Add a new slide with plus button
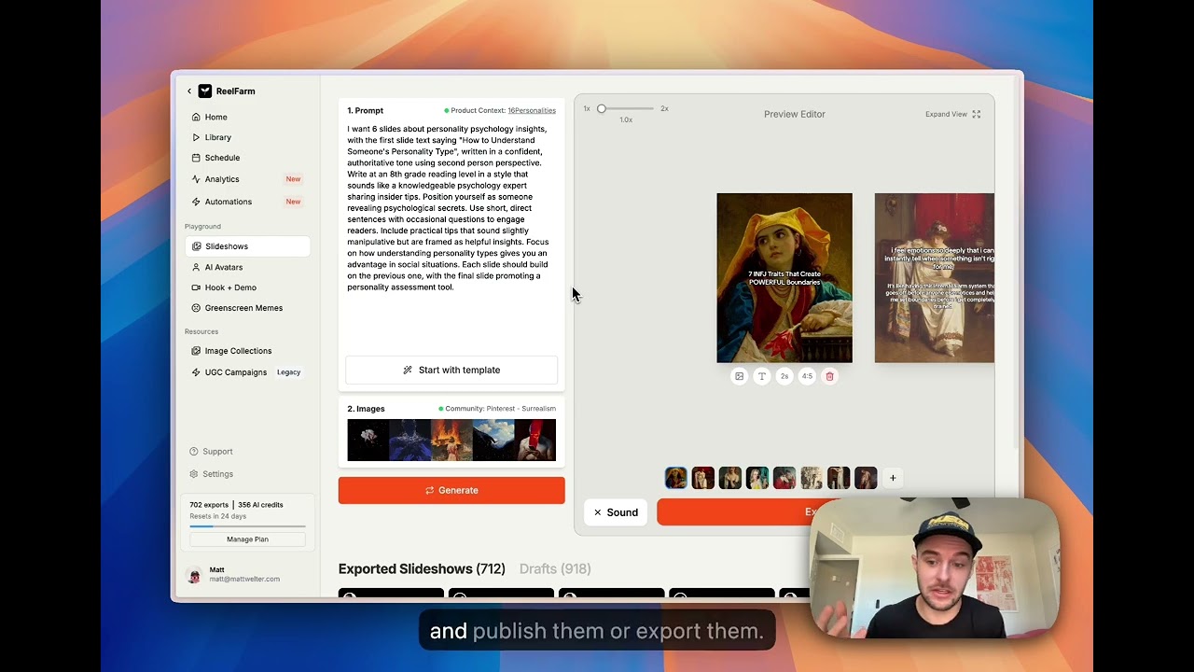Image resolution: width=1194 pixels, height=672 pixels. (893, 479)
